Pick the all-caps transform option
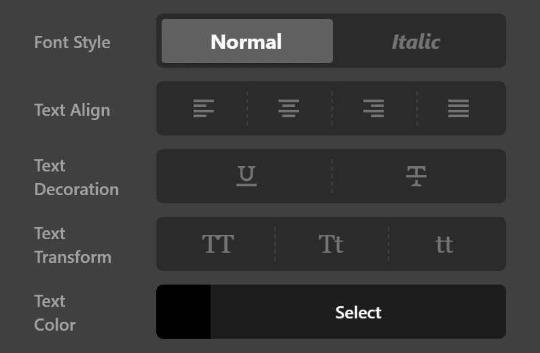The height and width of the screenshot is (353, 540). pos(218,244)
